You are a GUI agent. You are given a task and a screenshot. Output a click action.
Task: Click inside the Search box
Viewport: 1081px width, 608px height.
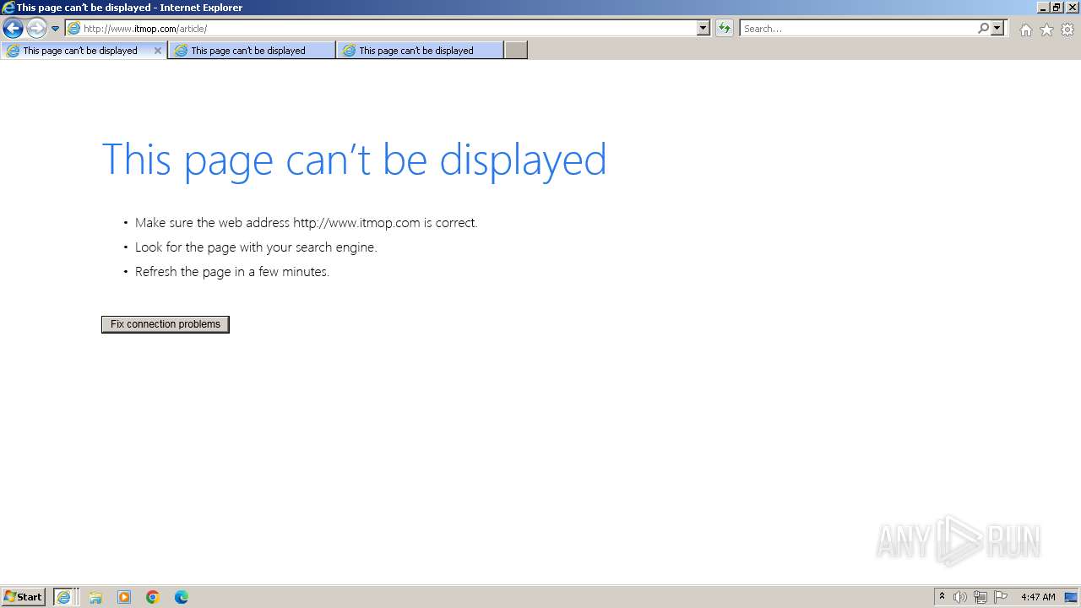click(x=858, y=29)
